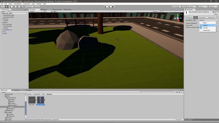Switch to Model tab in Inspector
The image size is (219, 123).
190,17
